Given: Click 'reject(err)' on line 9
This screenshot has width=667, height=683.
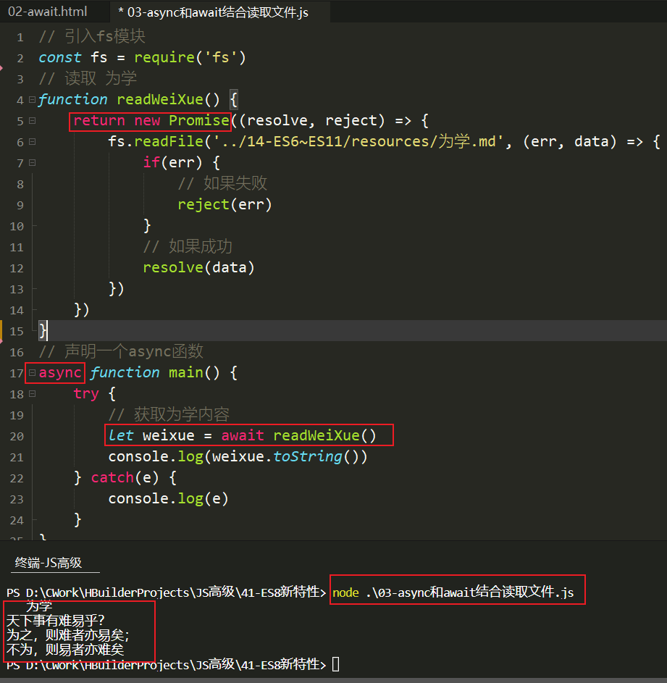Looking at the screenshot, I should tap(225, 205).
